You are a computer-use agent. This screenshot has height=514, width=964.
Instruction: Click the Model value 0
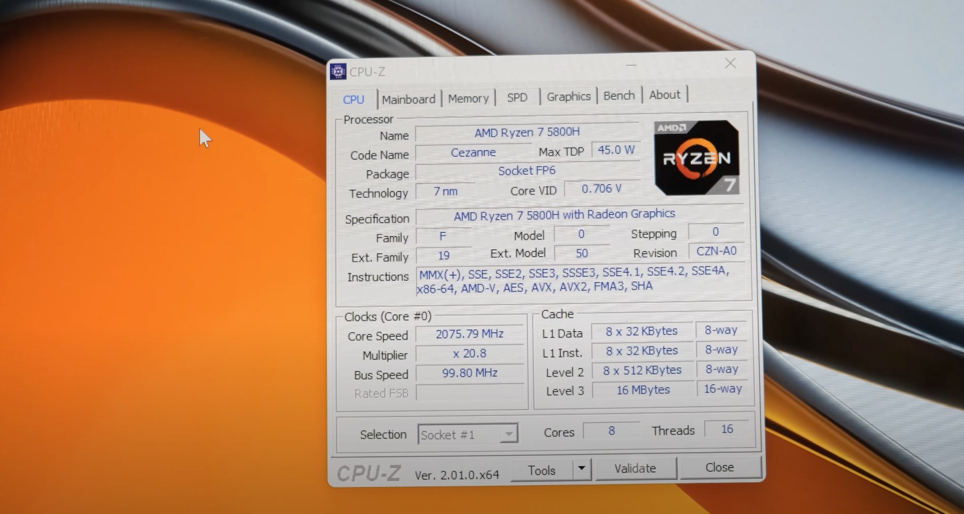581,234
